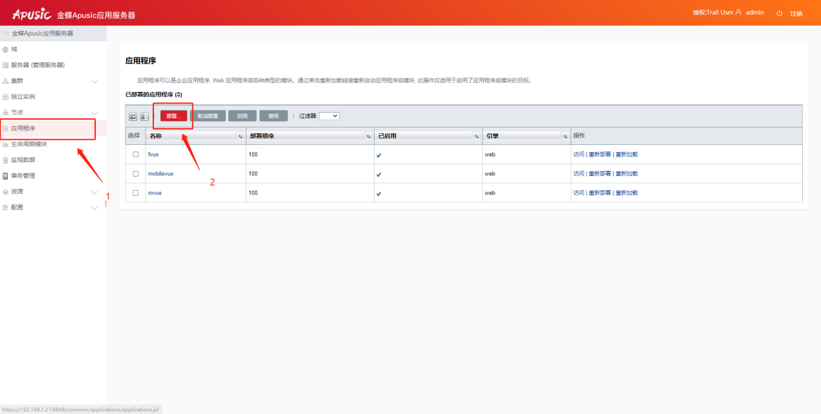Open the mobilevue application link
This screenshot has height=414, width=821.
(160, 174)
